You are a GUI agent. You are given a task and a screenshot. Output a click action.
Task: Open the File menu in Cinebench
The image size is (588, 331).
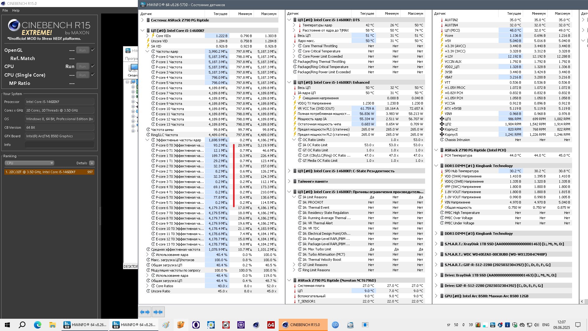tap(5, 10)
